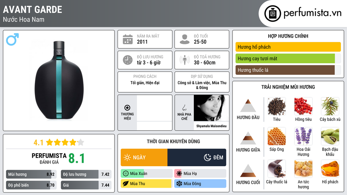347x195 pixels.
Task: Click the leaf icon for Mùa Thu
Action: tap(126, 183)
